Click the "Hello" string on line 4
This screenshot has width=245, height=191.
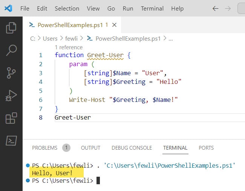point(169,82)
